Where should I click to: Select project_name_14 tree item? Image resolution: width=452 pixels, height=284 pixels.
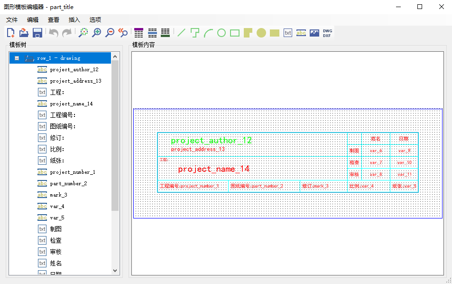(x=71, y=104)
